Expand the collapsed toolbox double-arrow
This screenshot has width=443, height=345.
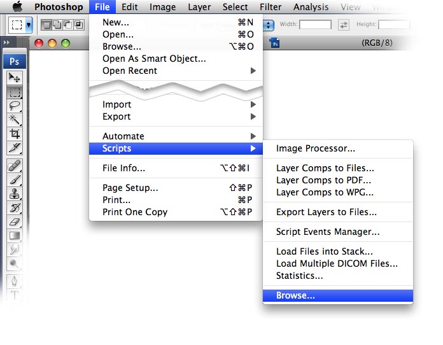pos(6,43)
